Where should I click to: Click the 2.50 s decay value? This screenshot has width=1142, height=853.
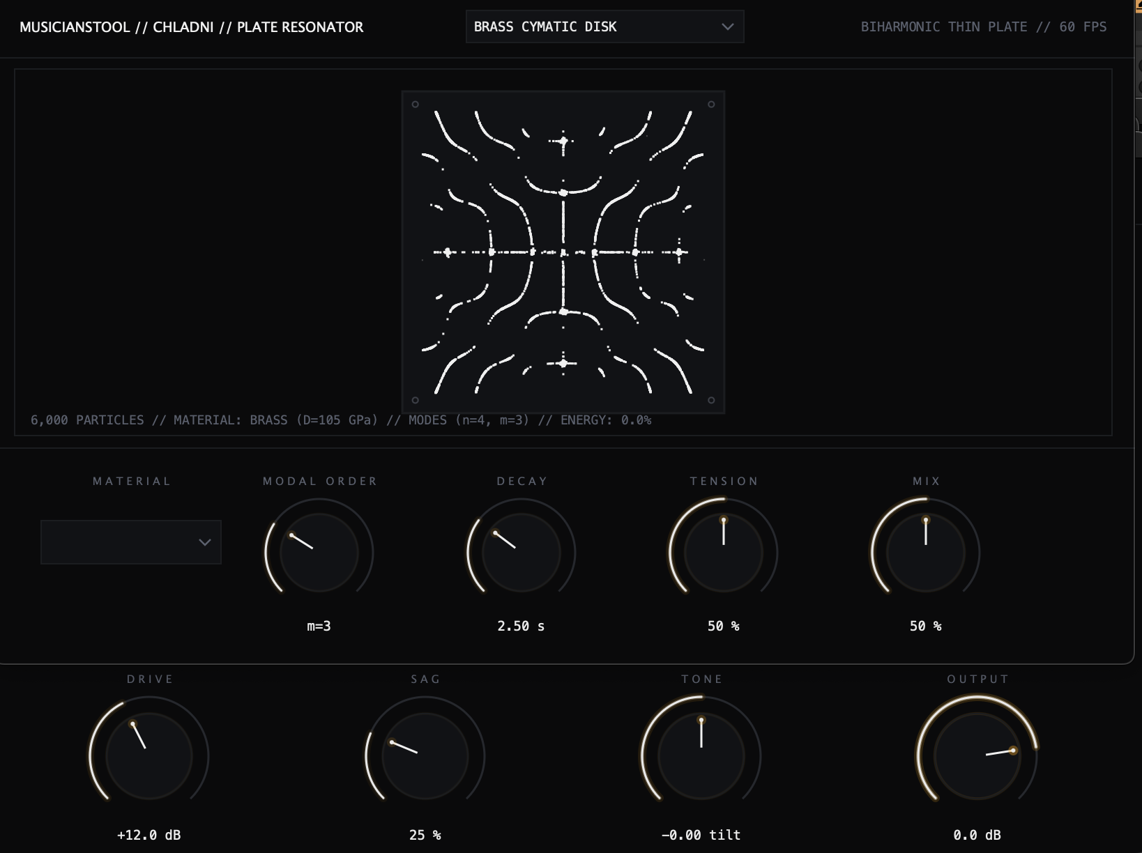(521, 626)
